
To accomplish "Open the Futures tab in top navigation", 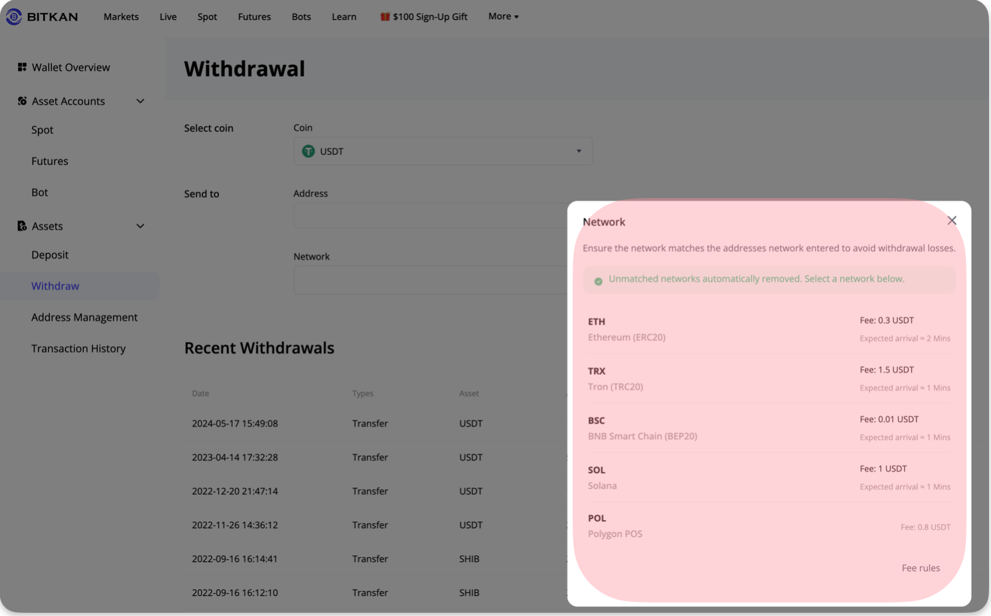I will pyautogui.click(x=254, y=17).
